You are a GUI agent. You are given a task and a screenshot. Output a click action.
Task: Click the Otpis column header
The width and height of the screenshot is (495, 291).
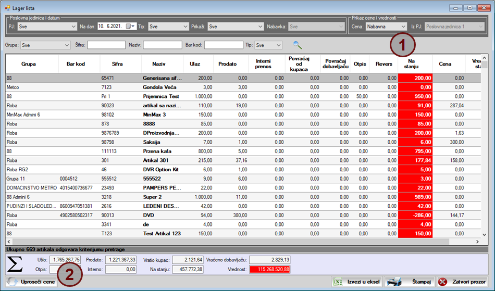coord(360,64)
